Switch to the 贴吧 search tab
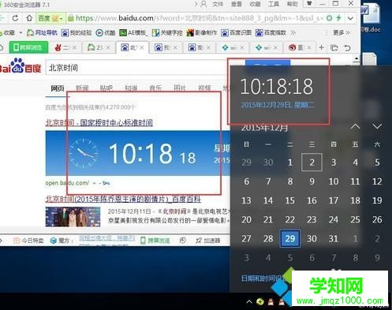The width and height of the screenshot is (392, 310). coord(106,88)
